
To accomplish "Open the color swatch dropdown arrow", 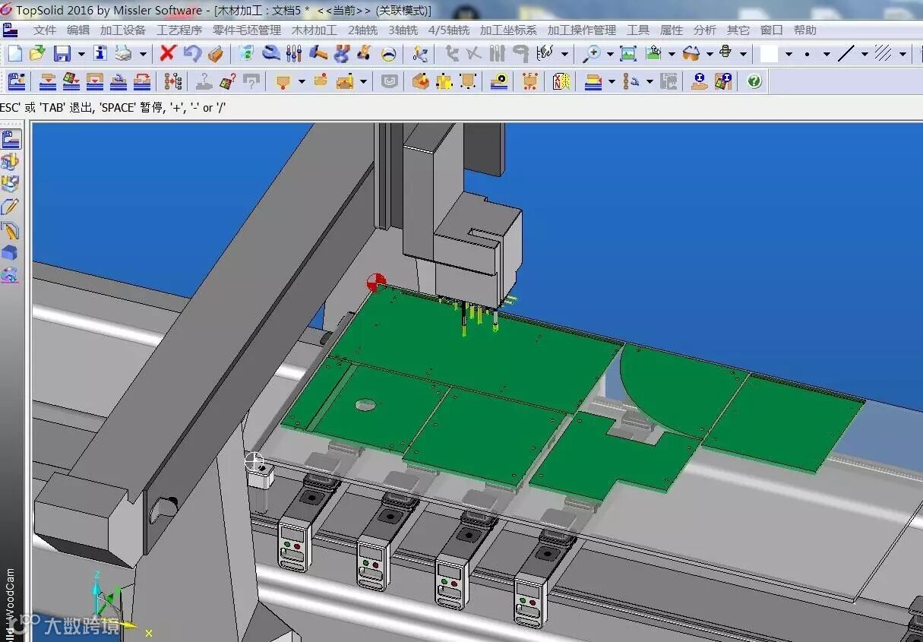I will (x=789, y=55).
